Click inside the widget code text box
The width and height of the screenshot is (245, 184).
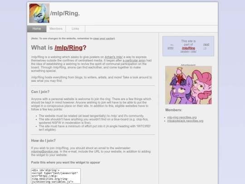(56, 176)
